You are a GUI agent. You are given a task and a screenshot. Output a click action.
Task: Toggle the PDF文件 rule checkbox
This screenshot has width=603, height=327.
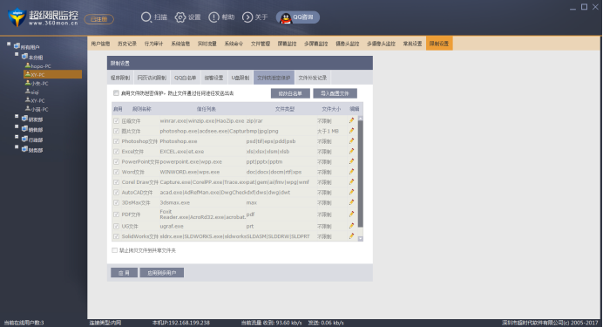coord(117,215)
